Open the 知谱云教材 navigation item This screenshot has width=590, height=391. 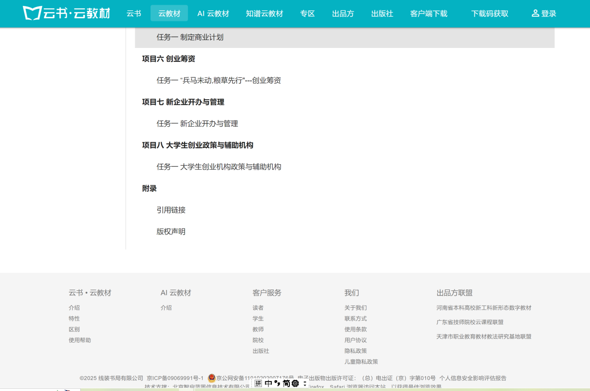[x=264, y=13]
